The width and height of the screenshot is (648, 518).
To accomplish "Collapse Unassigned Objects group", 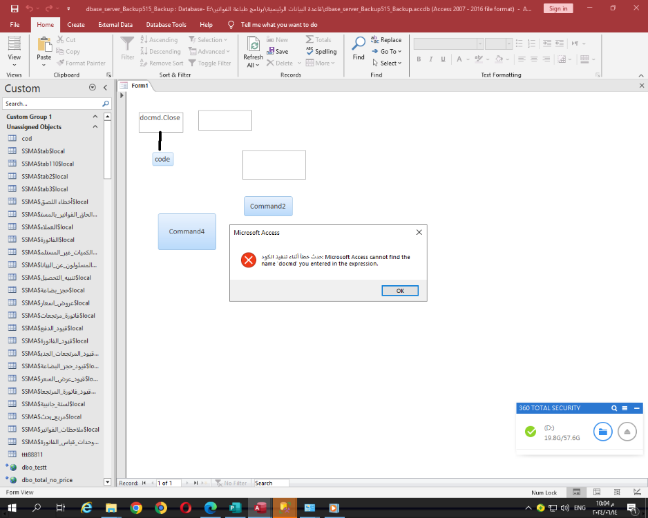I will coord(95,127).
